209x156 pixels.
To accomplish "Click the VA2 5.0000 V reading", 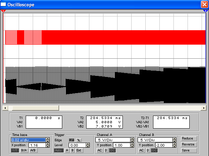I will [x=108, y=122].
